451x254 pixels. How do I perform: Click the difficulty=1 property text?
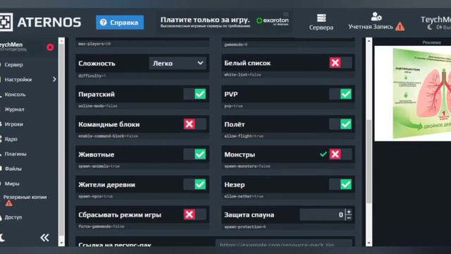click(92, 76)
